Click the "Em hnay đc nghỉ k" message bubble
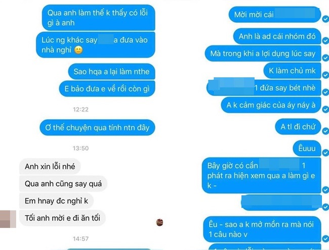This screenshot has height=250, width=329. 57,201
